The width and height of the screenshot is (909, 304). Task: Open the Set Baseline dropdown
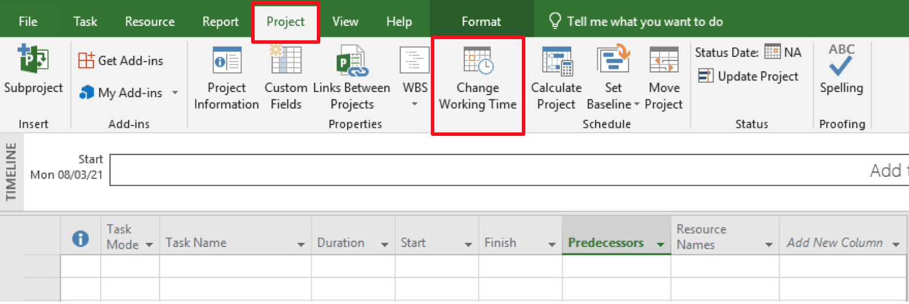[637, 105]
